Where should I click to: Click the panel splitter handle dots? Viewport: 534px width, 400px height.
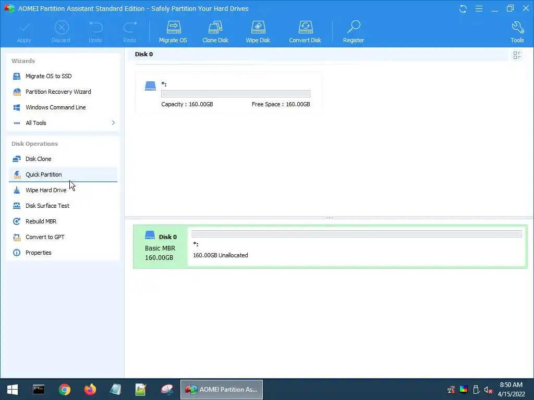coord(330,218)
